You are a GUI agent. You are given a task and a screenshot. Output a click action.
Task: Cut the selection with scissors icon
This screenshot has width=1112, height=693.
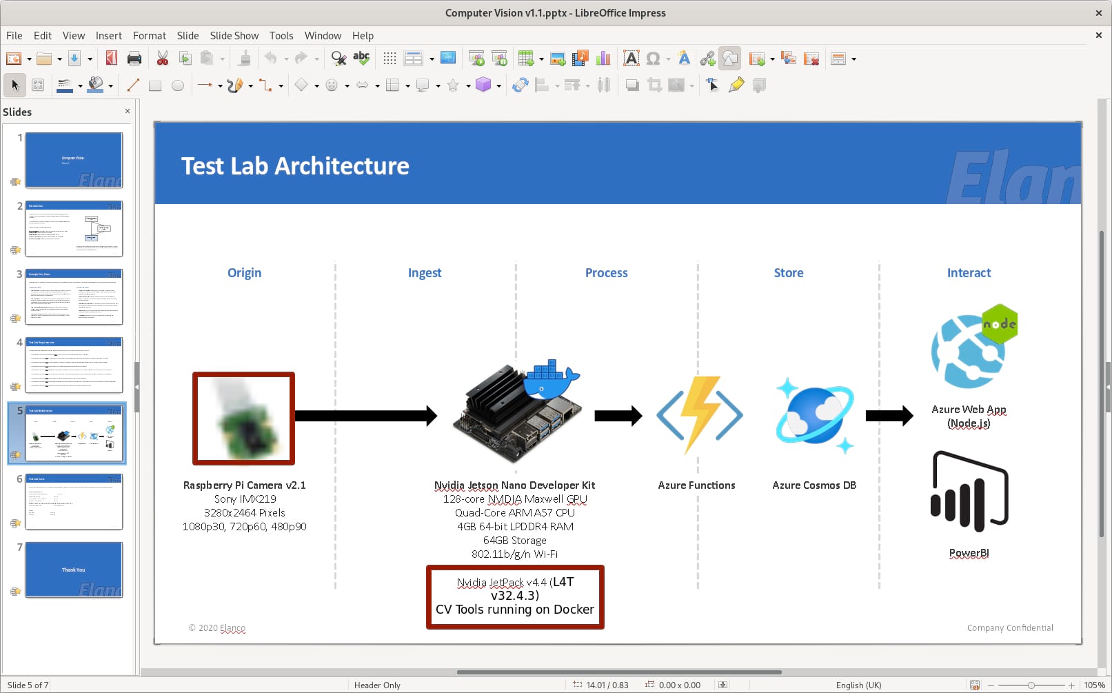click(163, 59)
